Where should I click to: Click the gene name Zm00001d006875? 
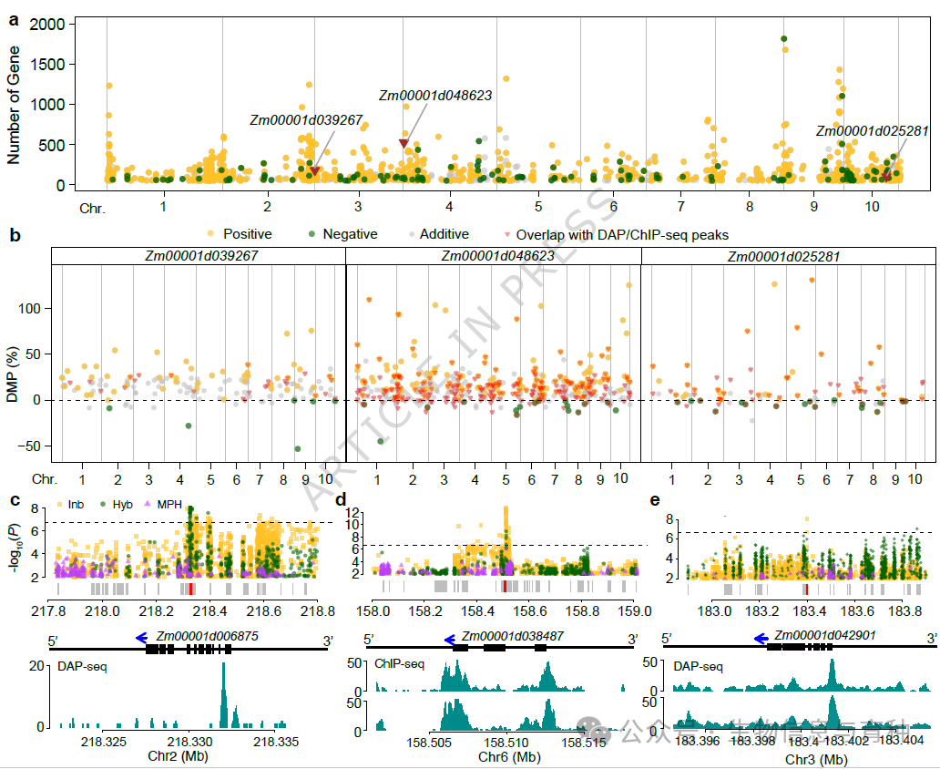[x=208, y=636]
